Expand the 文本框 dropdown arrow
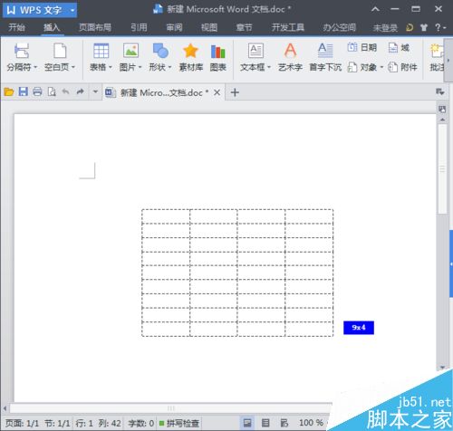Image resolution: width=453 pixels, height=431 pixels. [x=269, y=67]
